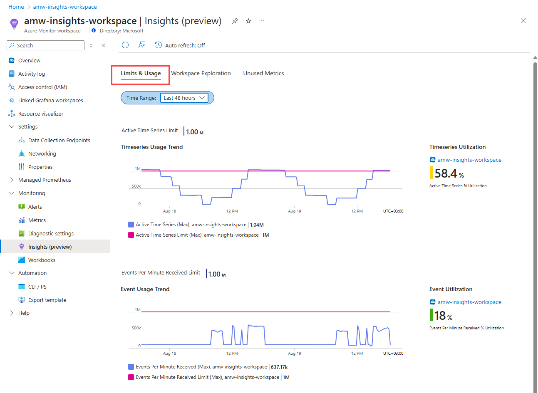The width and height of the screenshot is (538, 393).
Task: Click inside the sidebar Search field
Action: (45, 45)
